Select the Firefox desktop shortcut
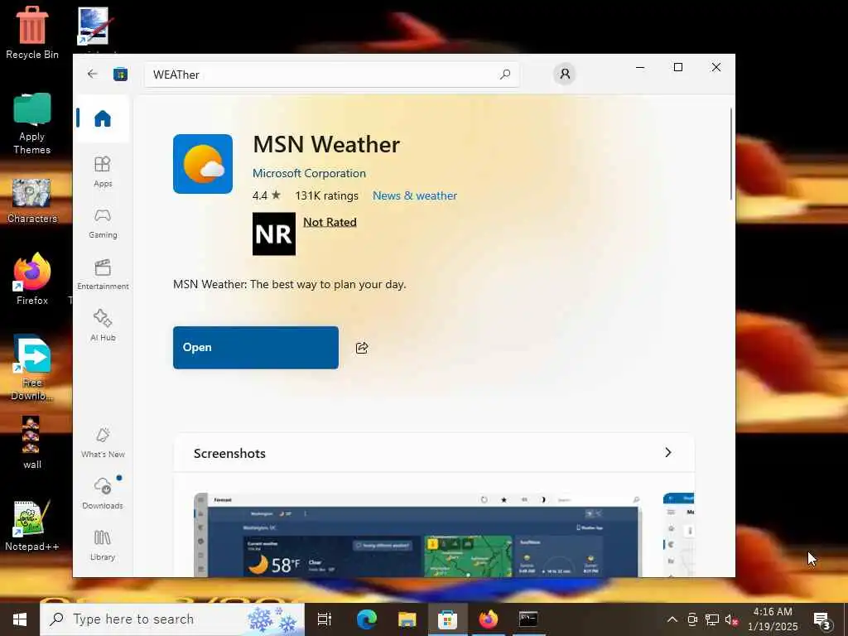 click(x=32, y=279)
